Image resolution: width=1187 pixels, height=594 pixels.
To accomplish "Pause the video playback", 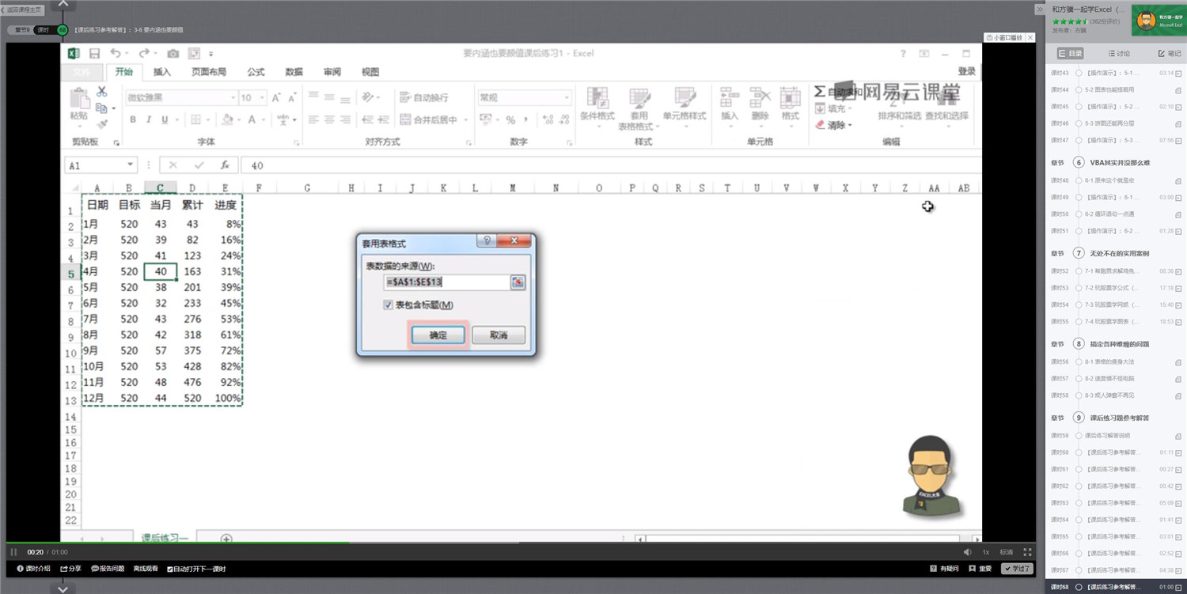I will [x=13, y=552].
